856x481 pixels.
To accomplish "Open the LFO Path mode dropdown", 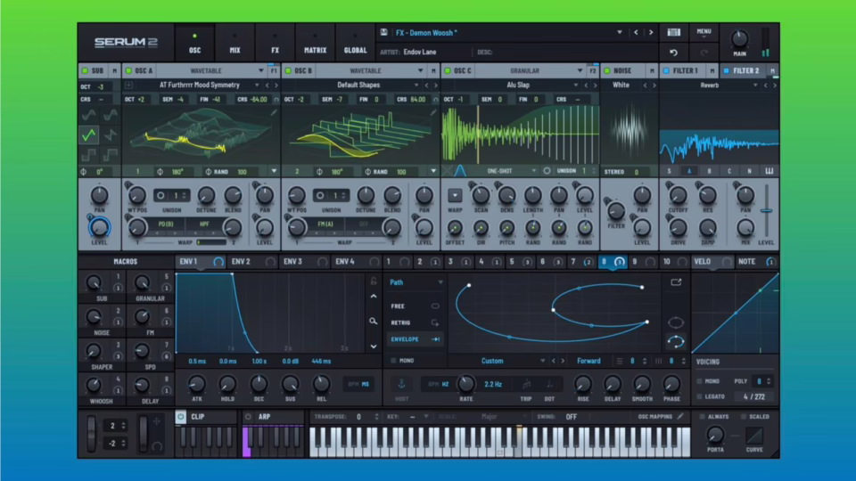I will pos(440,282).
